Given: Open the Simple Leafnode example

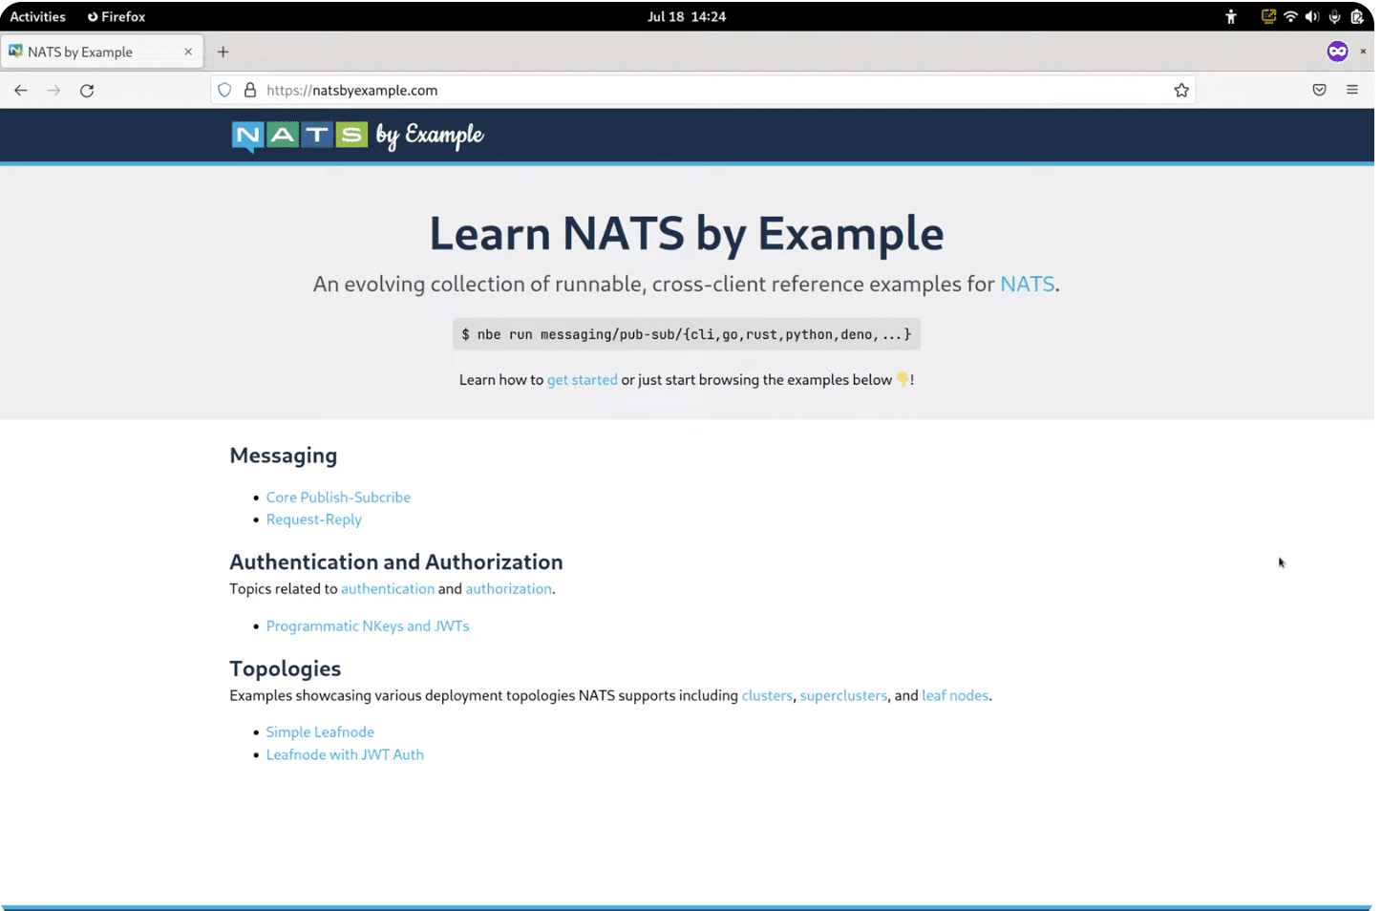Looking at the screenshot, I should pos(320,731).
